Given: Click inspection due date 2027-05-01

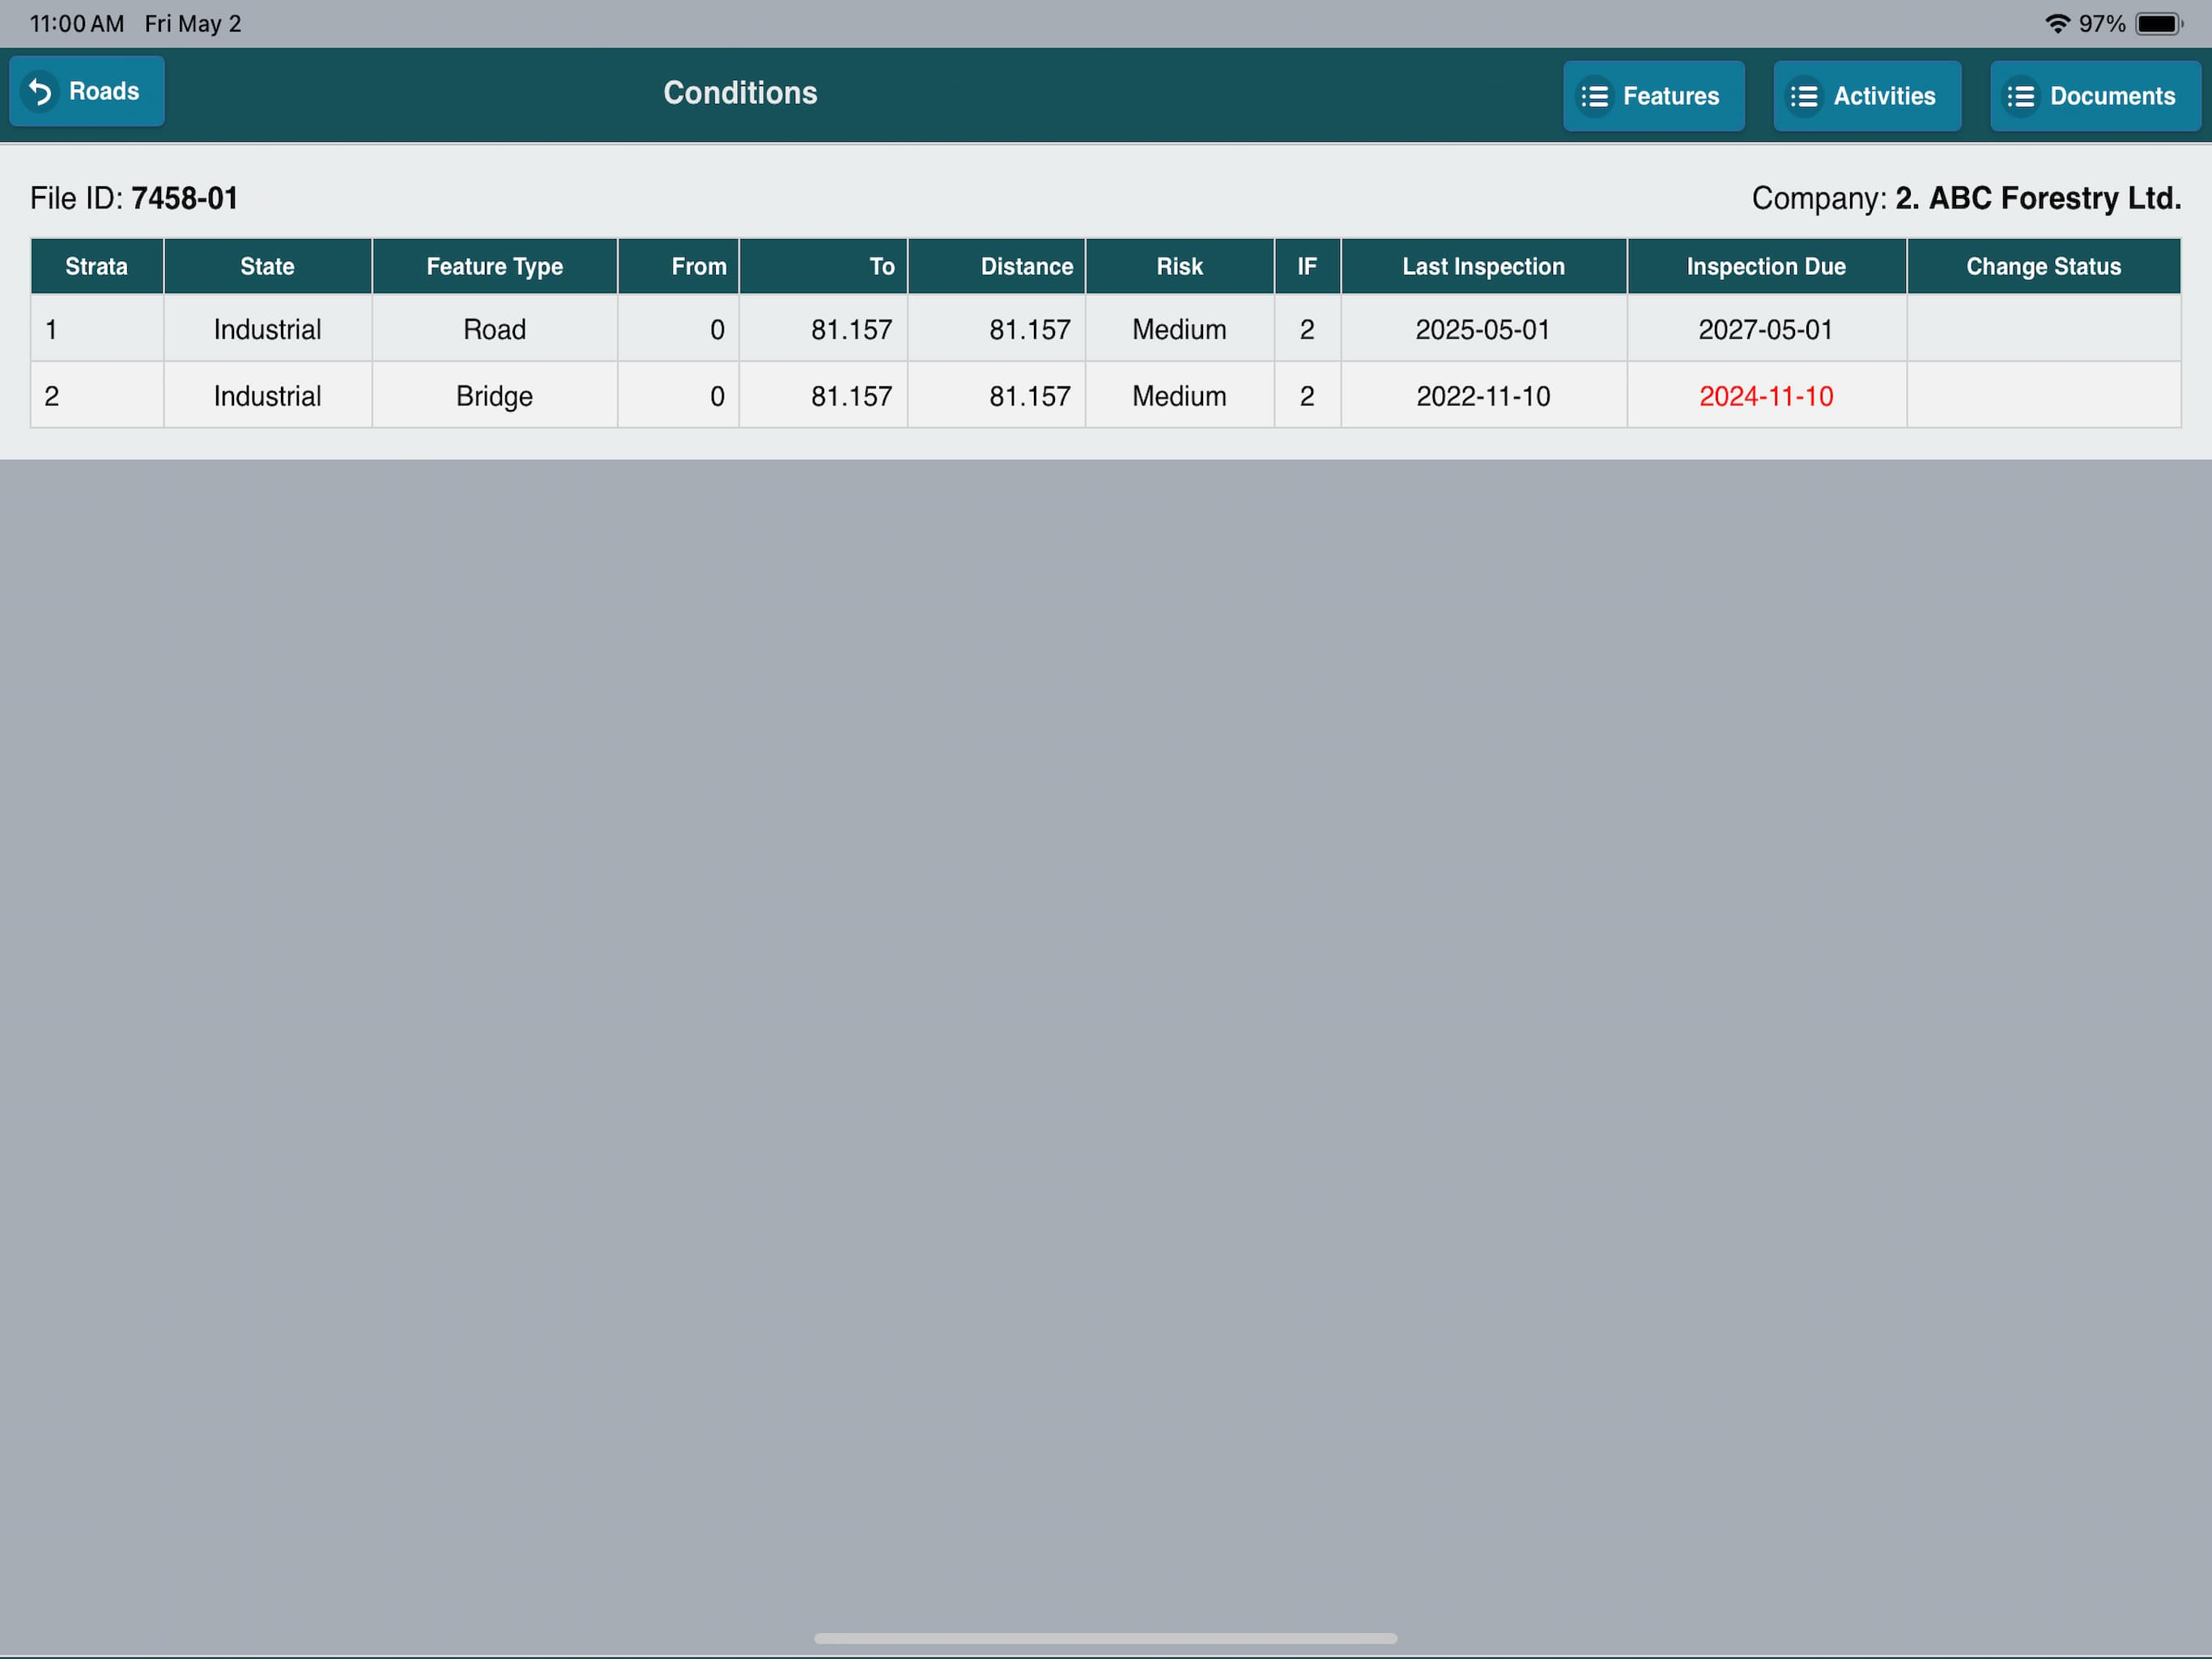Looking at the screenshot, I should tap(1766, 329).
